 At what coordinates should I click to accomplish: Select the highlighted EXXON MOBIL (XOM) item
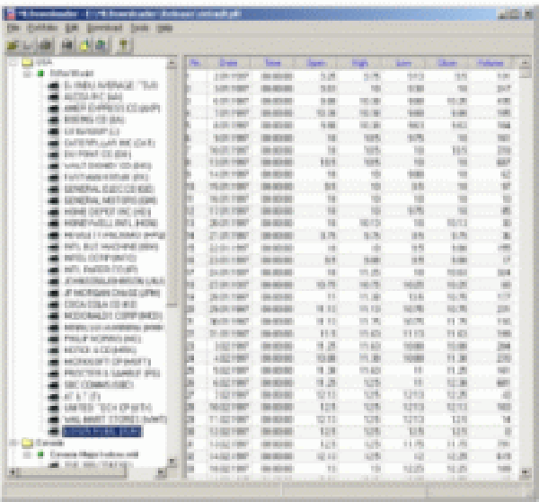(x=102, y=432)
